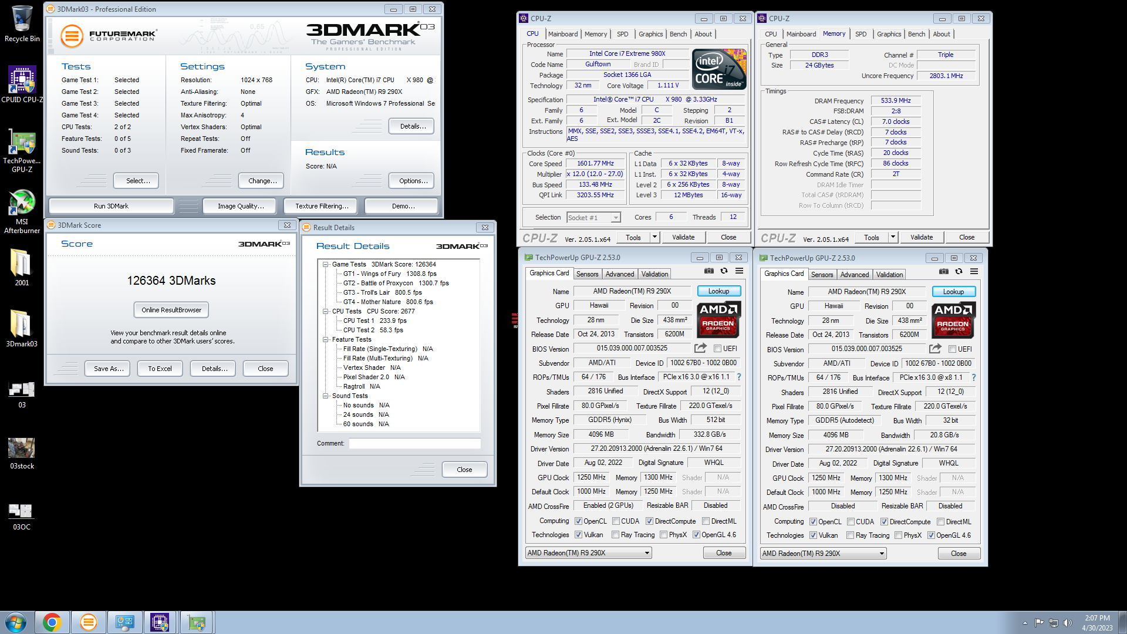Image resolution: width=1127 pixels, height=634 pixels.
Task: Open the 03OC file on the desktop
Action: point(22,516)
